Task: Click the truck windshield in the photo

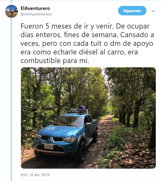Action: tap(69, 121)
